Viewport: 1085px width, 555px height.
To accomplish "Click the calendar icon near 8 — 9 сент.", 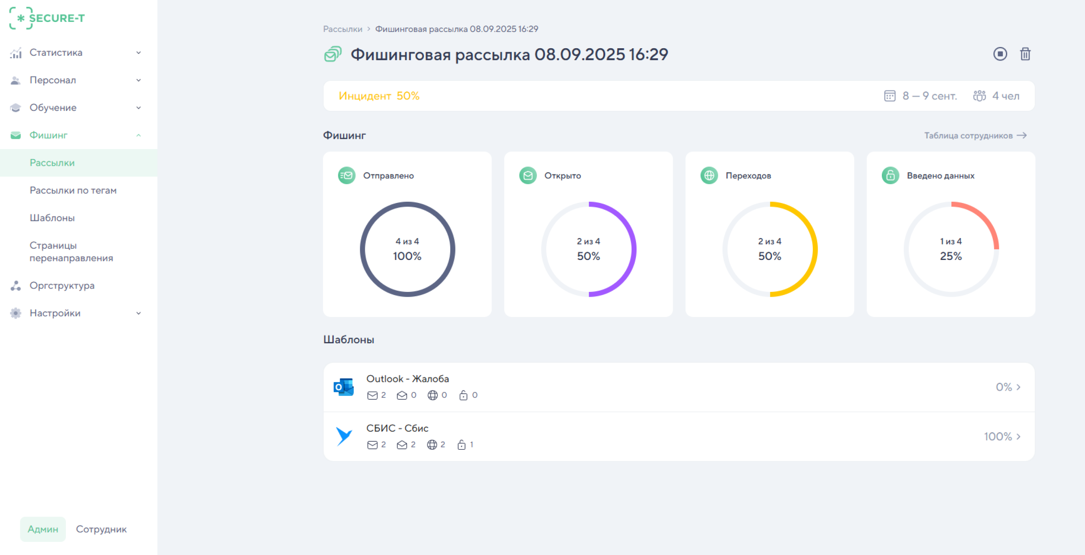I will pyautogui.click(x=889, y=96).
